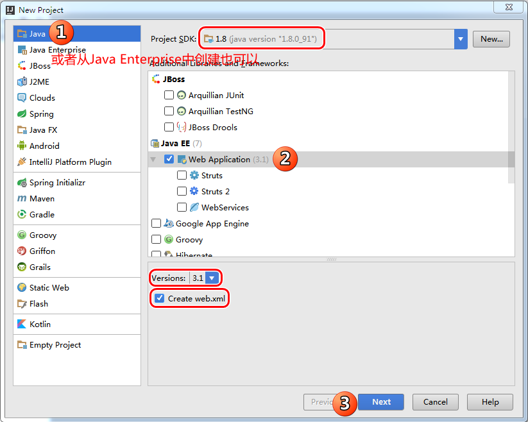Open the Project SDK dropdown arrow
This screenshot has height=422, width=528.
[x=461, y=39]
